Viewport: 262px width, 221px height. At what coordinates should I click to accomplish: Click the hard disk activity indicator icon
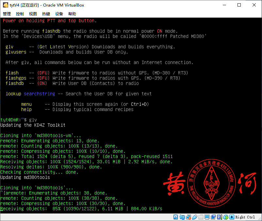pos(176,217)
